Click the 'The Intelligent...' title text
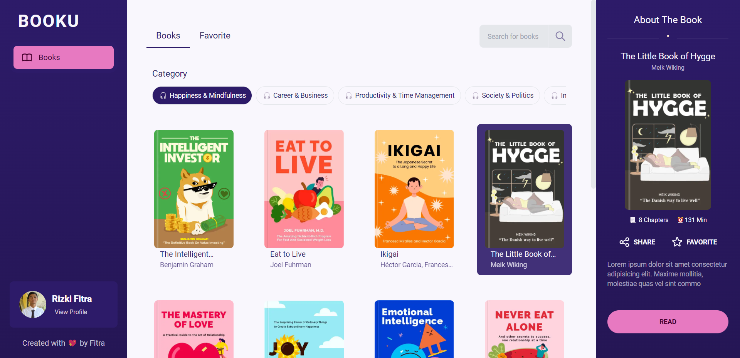This screenshot has width=740, height=358. (187, 254)
